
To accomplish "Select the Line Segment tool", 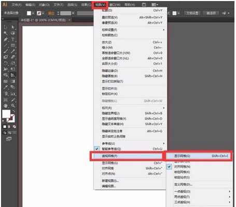I will tap(6, 45).
